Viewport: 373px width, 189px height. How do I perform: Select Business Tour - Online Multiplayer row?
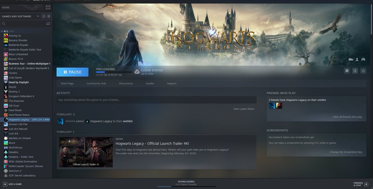pos(26,64)
